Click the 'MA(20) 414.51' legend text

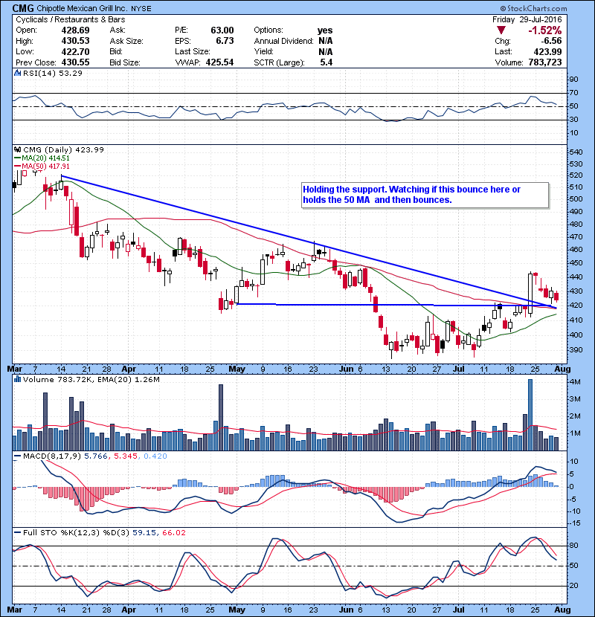click(x=45, y=158)
